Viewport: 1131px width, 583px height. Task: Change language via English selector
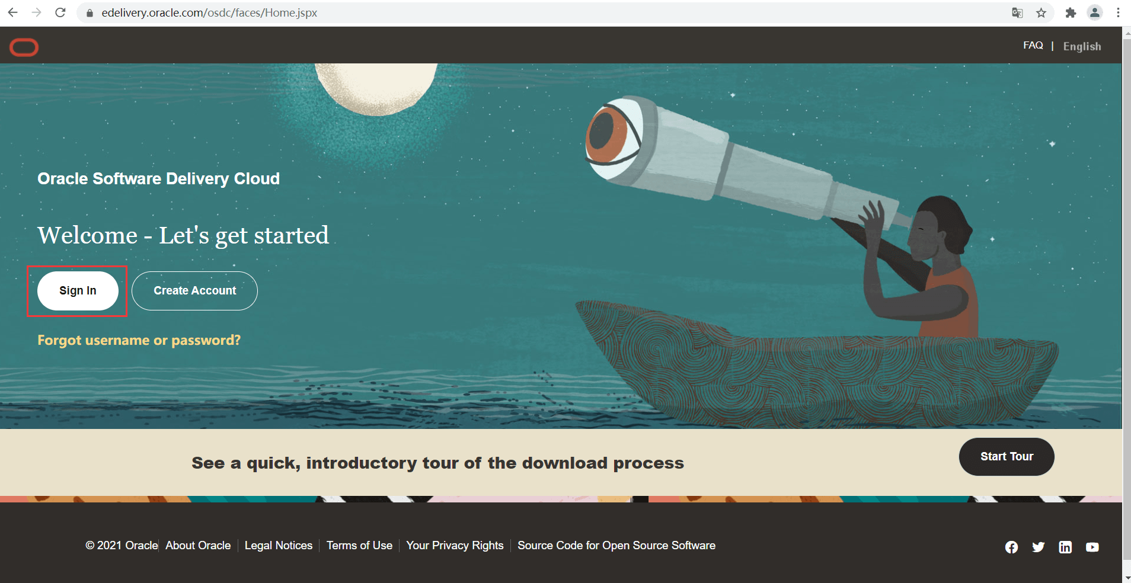click(x=1082, y=46)
